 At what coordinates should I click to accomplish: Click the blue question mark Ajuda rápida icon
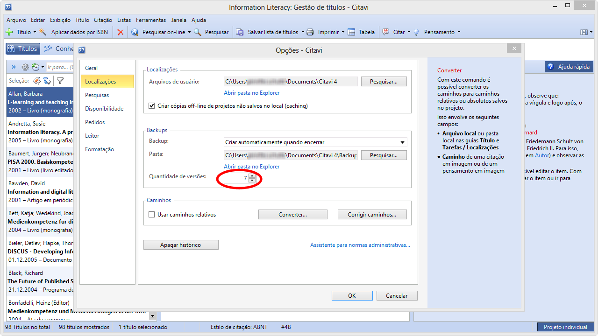(x=550, y=67)
